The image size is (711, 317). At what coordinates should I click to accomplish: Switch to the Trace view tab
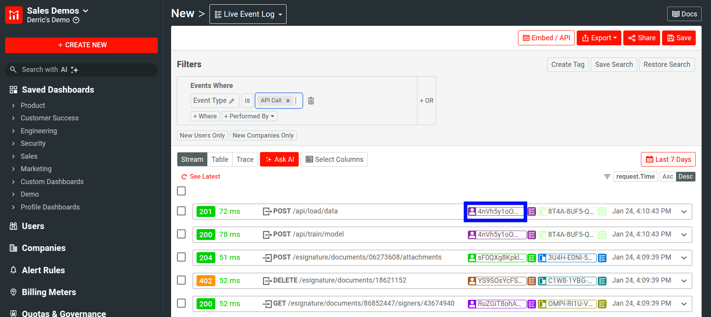245,159
